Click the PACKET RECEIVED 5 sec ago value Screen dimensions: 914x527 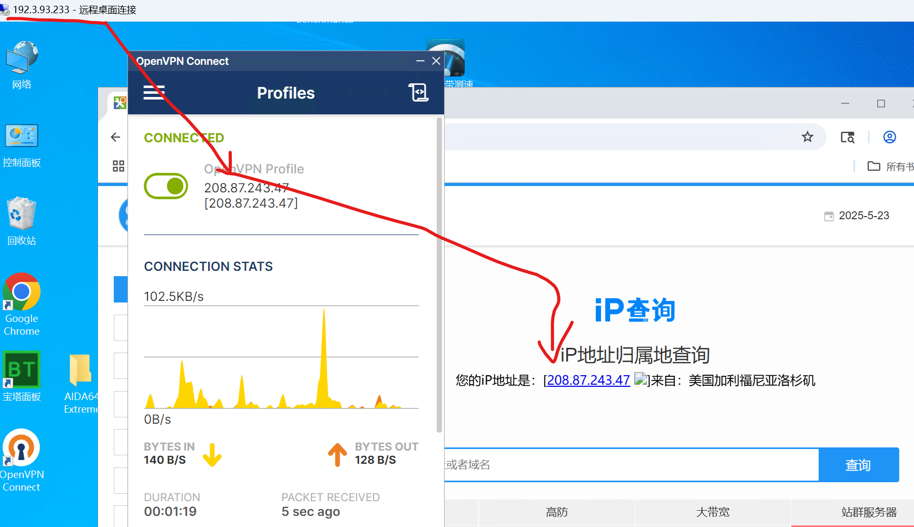pos(311,512)
